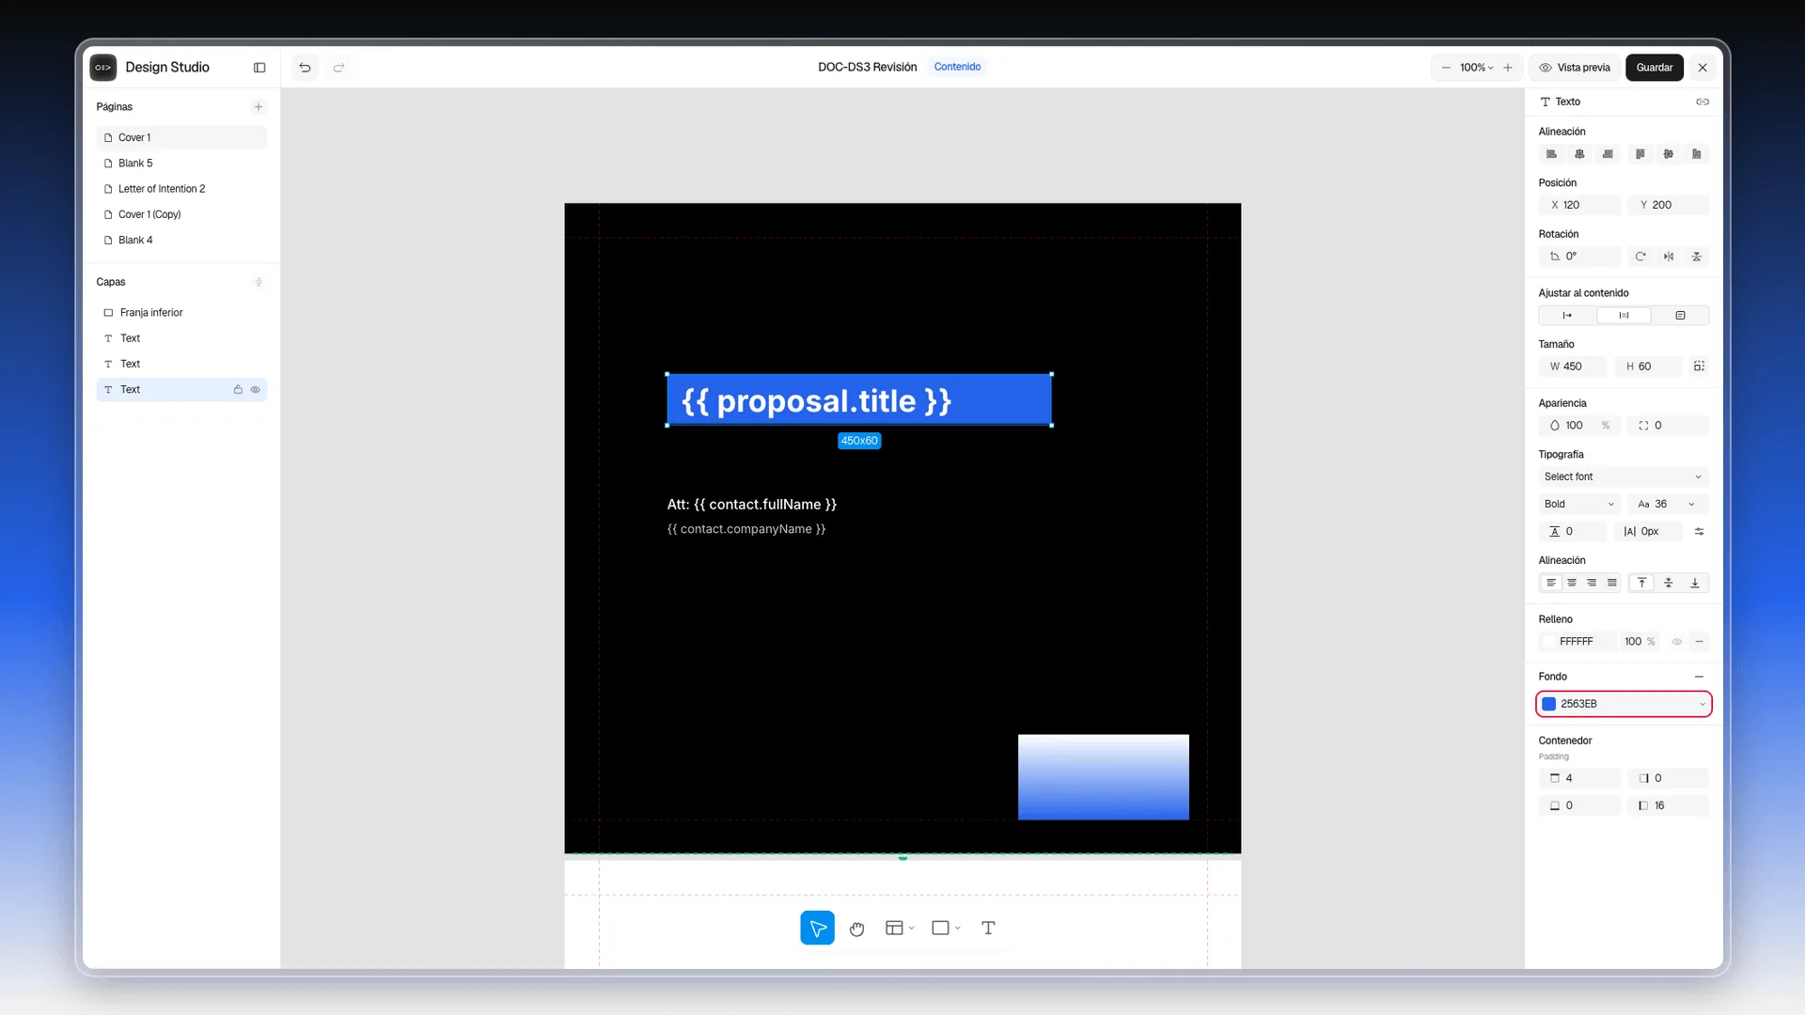Image resolution: width=1805 pixels, height=1015 pixels.
Task: Redo the last action
Action: pos(339,68)
